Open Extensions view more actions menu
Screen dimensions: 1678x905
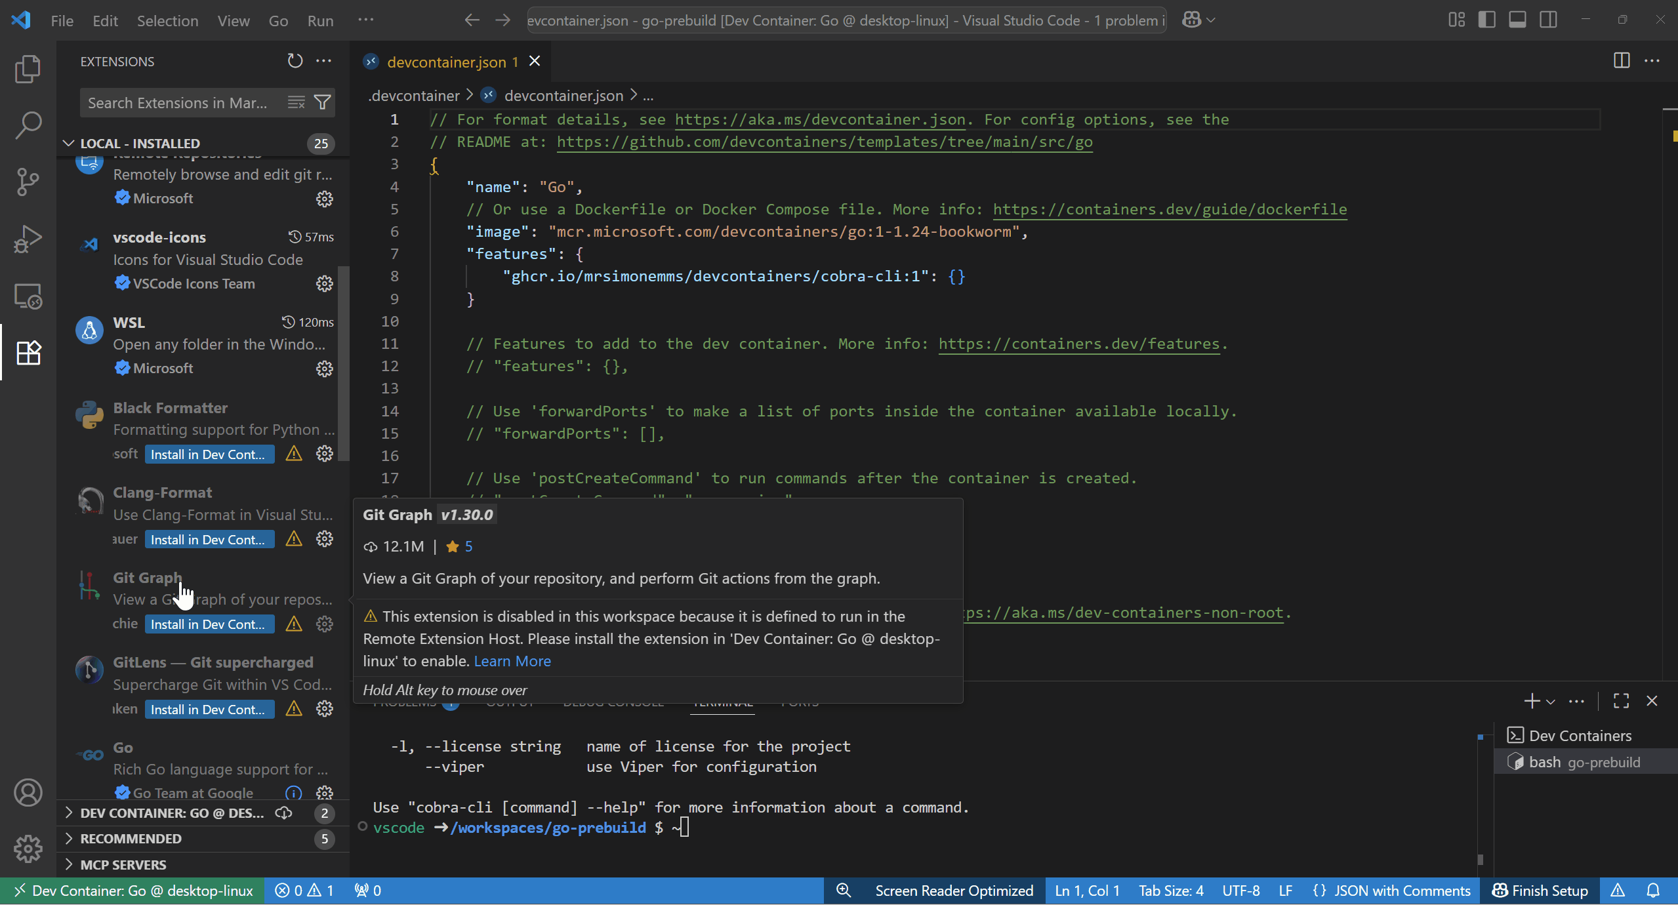(324, 61)
